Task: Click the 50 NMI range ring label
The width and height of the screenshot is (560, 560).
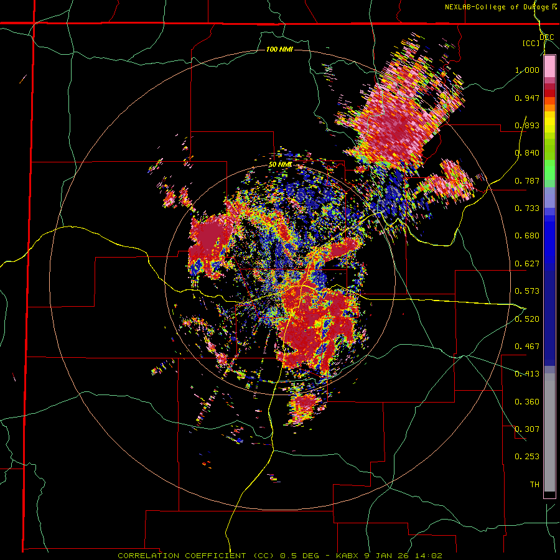Action: pyautogui.click(x=280, y=165)
